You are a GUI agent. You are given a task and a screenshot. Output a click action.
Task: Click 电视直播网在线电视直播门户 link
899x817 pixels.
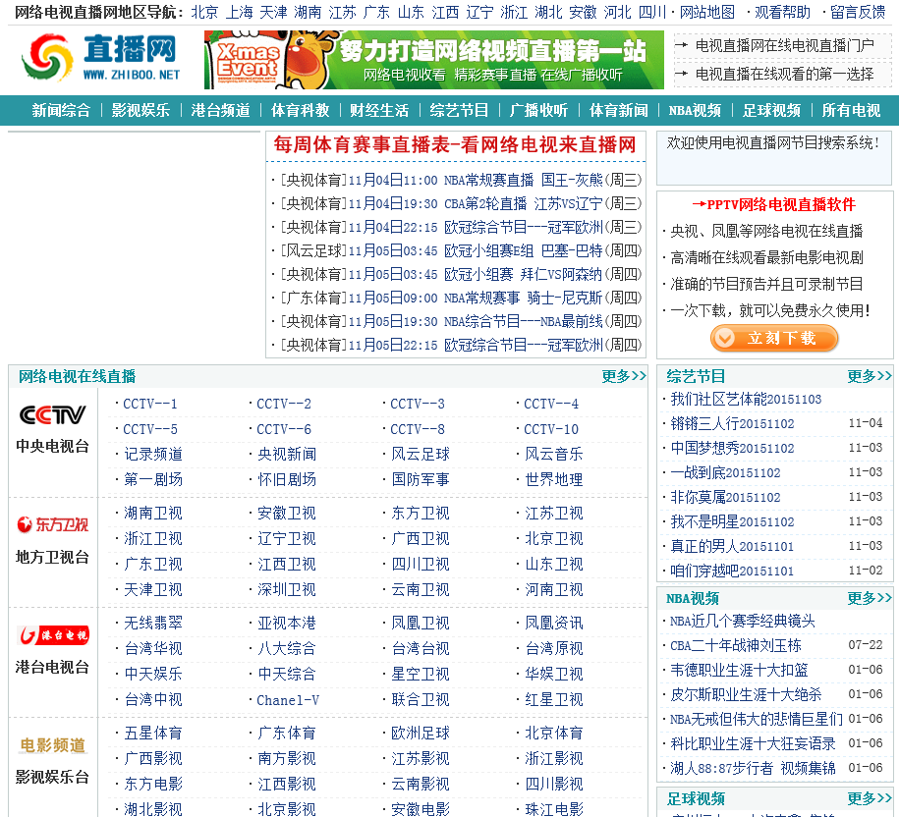coord(785,45)
